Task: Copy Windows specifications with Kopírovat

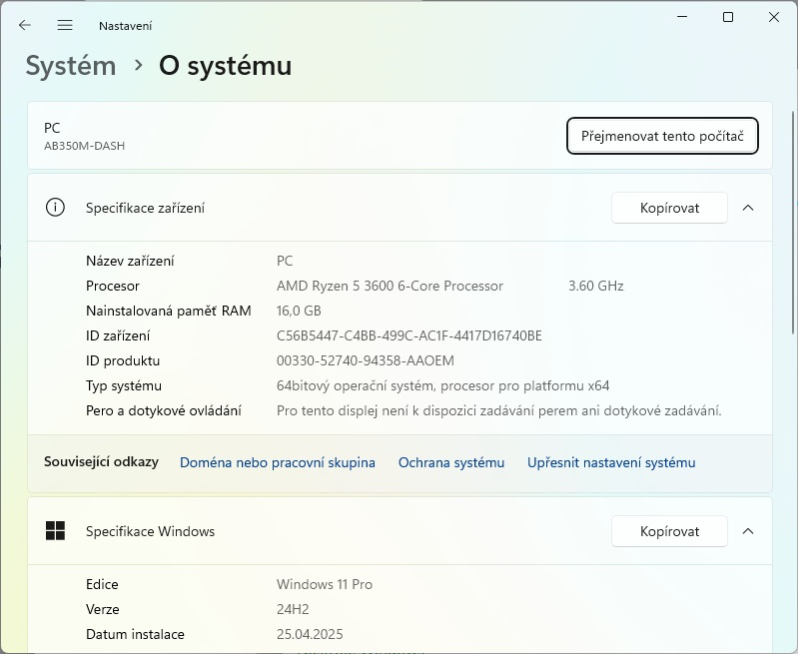Action: click(669, 531)
